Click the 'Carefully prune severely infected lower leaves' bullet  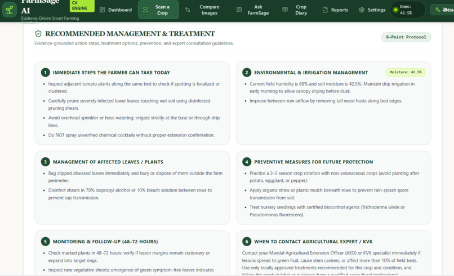click(x=129, y=105)
